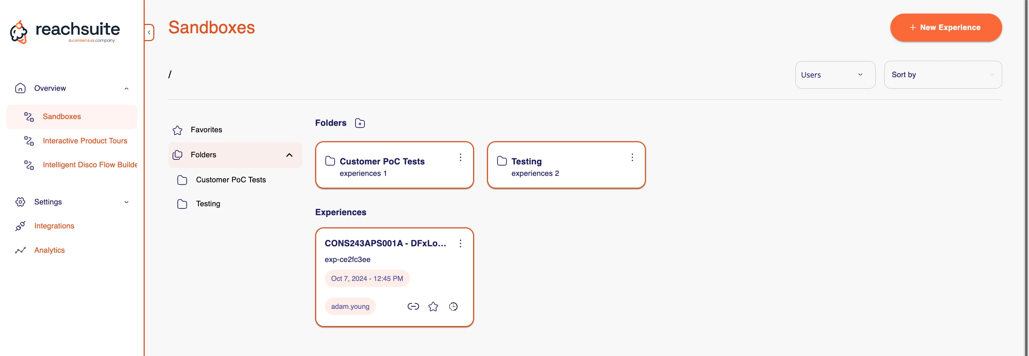Collapse the Folders tree section
This screenshot has height=356, width=1029.
289,155
